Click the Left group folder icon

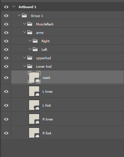35,49
